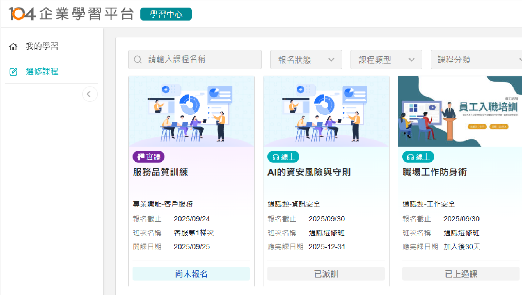Image resolution: width=522 pixels, height=295 pixels.
Task: Select 我的學習 in the sidebar
Action: tap(42, 46)
